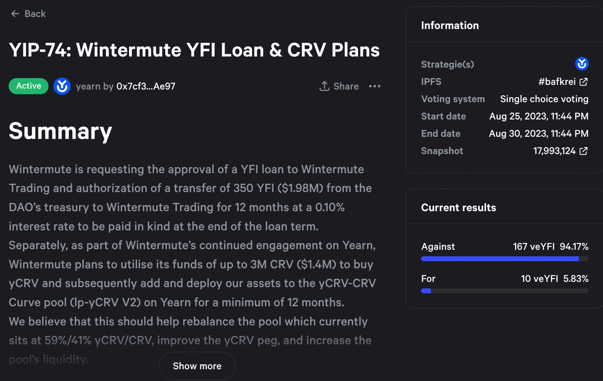Click external link icon next to snapshot number
This screenshot has width=603, height=381.
pos(584,151)
